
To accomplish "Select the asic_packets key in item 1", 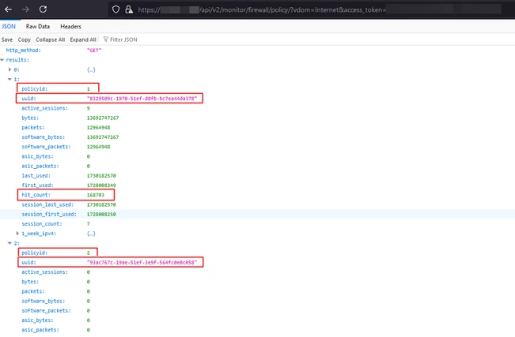I will pos(40,166).
